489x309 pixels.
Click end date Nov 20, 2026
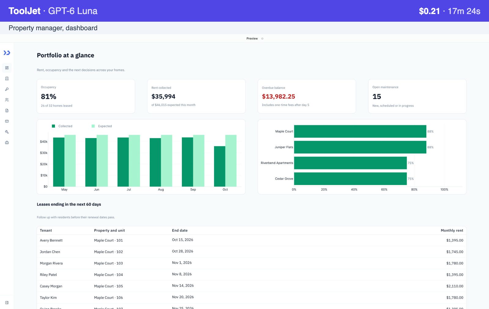point(183,297)
